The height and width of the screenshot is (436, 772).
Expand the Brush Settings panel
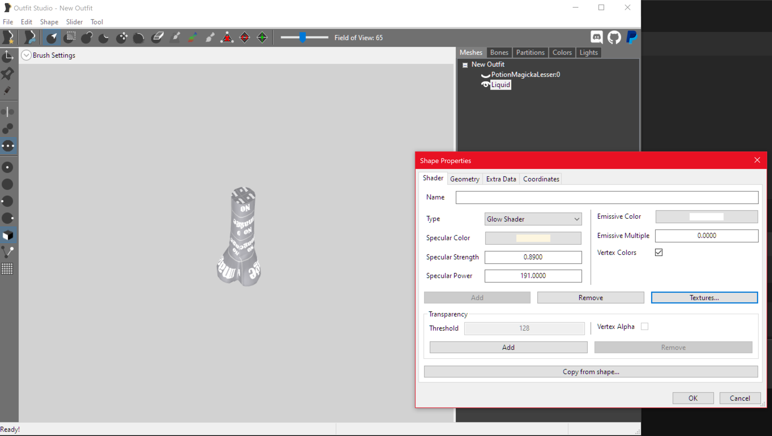[26, 55]
